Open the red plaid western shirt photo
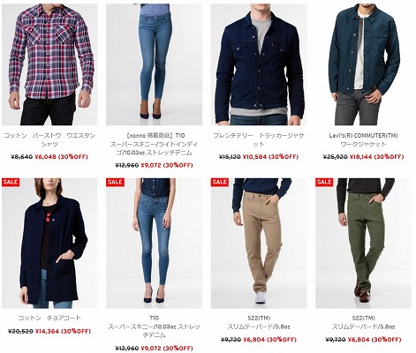This screenshot has width=416, height=353. (49, 64)
